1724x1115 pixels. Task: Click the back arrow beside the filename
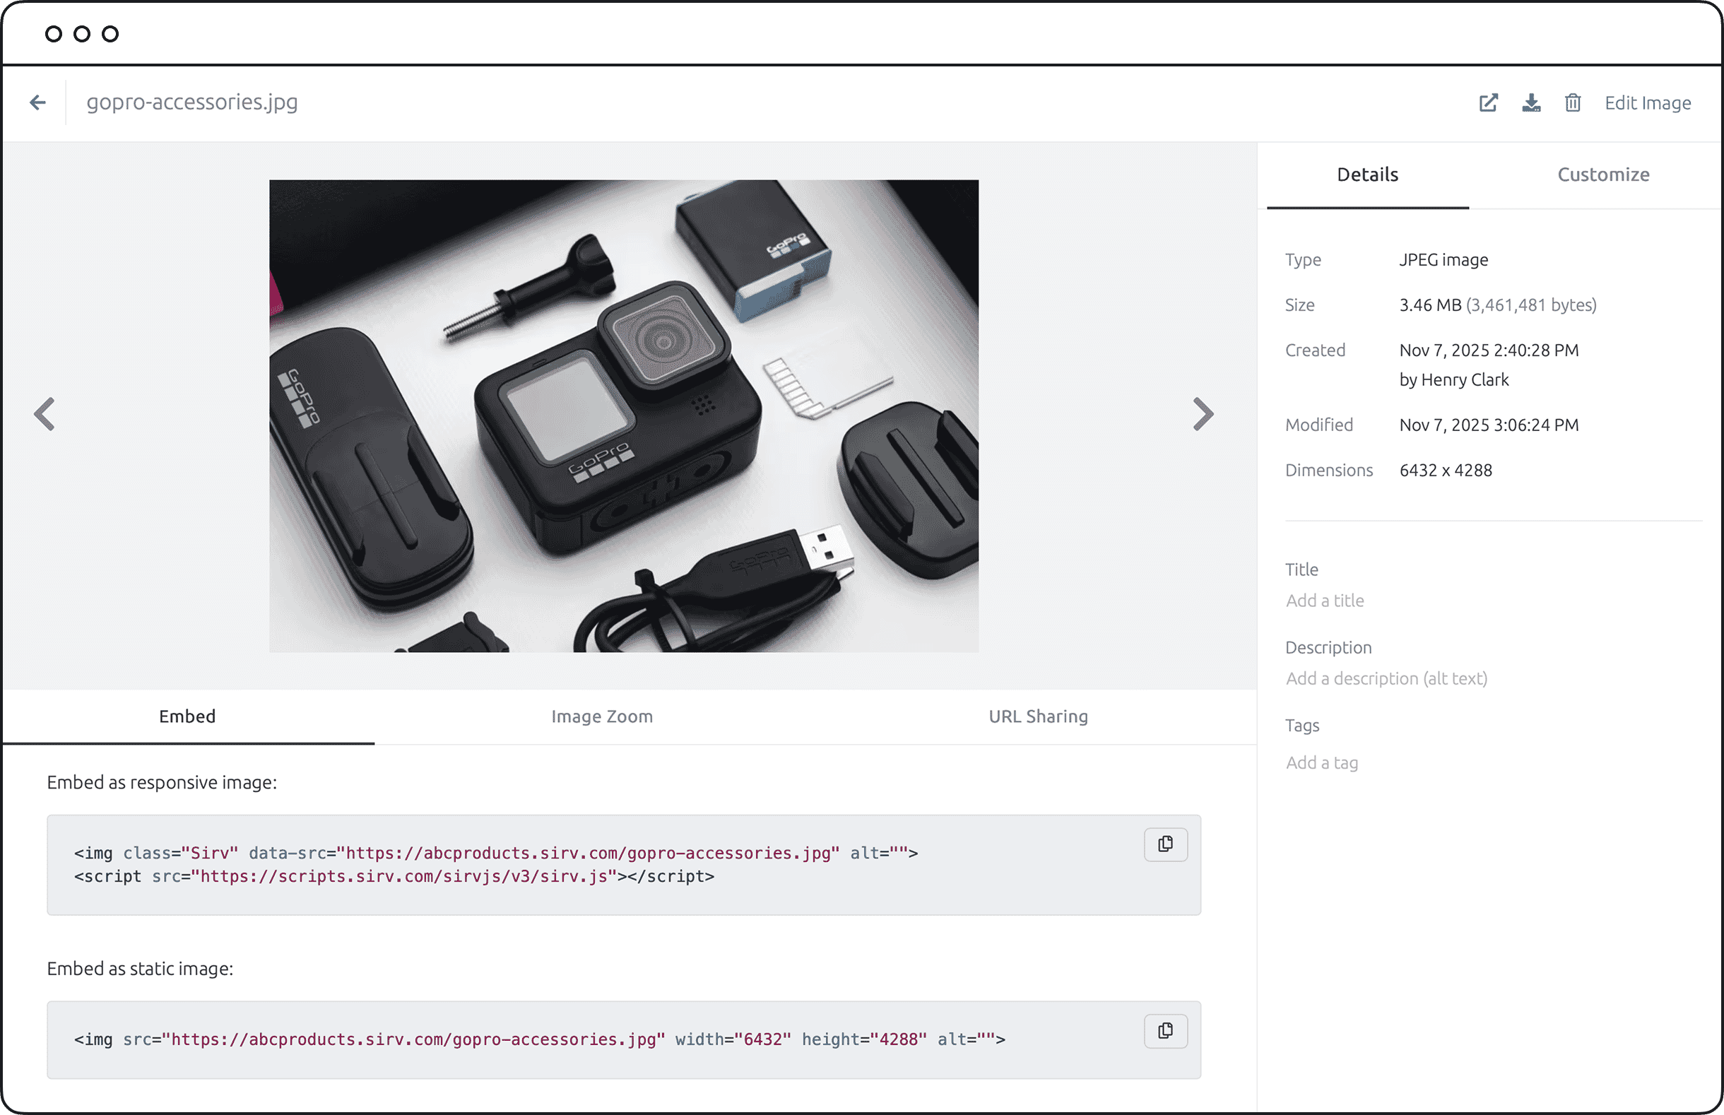pos(37,103)
